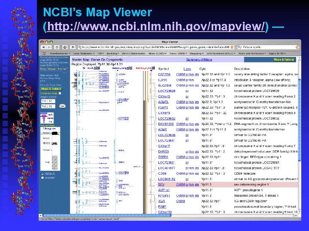Open the PABY gene symbol link

162,207
